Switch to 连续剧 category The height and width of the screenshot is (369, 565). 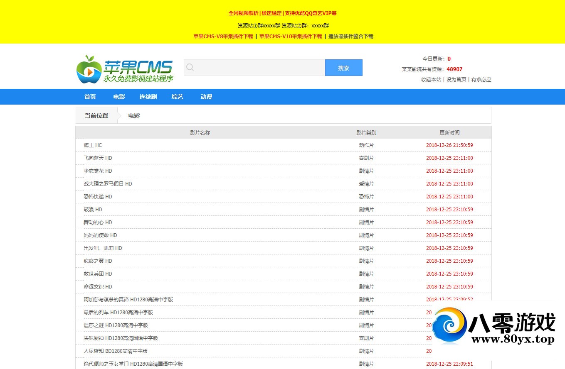[148, 97]
